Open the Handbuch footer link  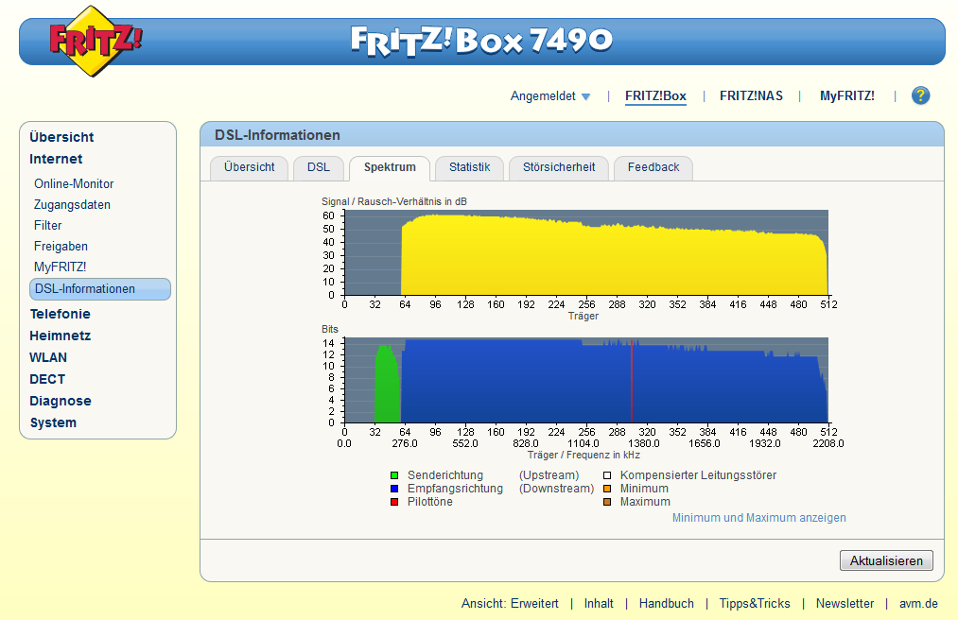666,604
